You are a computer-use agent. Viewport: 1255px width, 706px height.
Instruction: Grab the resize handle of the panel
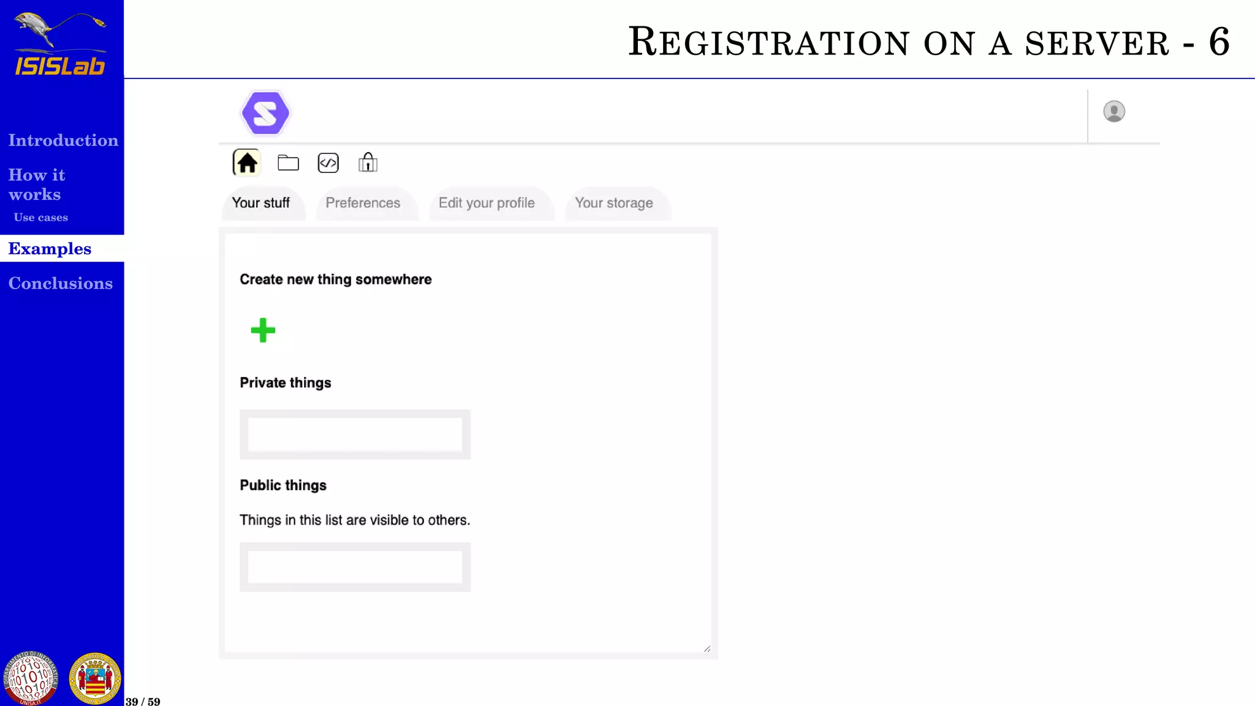(x=707, y=648)
